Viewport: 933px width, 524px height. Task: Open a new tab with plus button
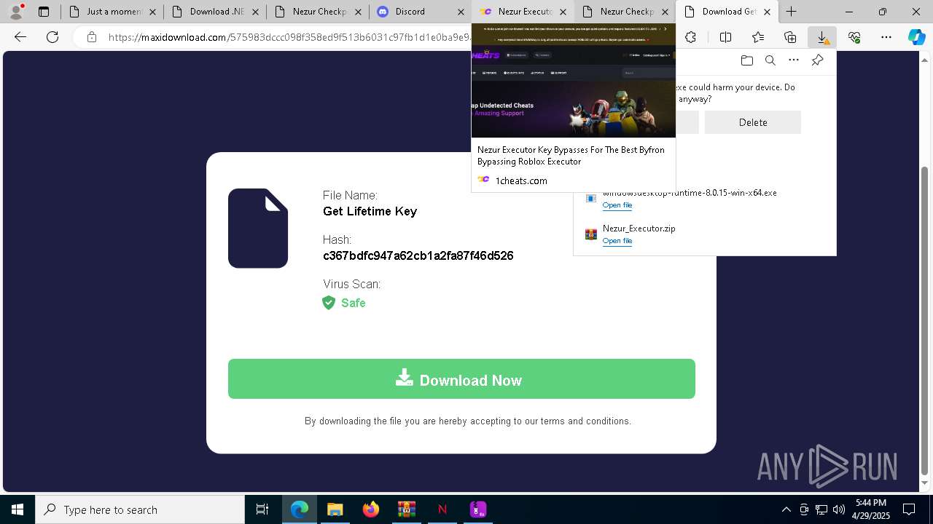coord(791,12)
